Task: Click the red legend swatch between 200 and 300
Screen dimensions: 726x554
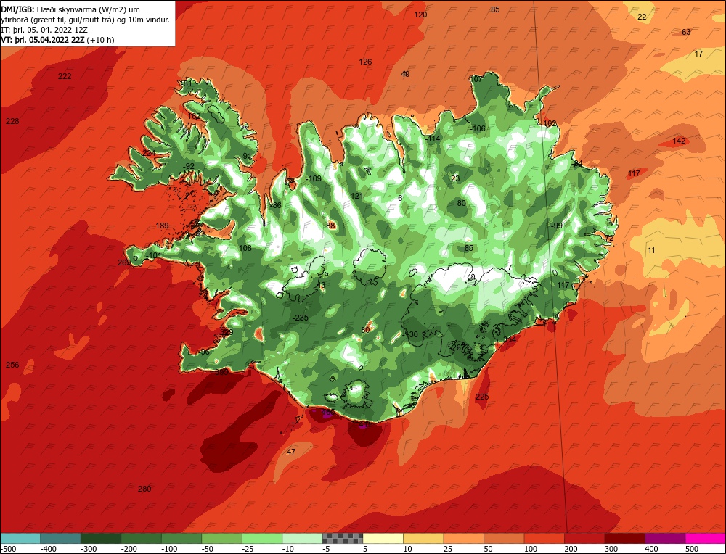Action: click(x=584, y=538)
